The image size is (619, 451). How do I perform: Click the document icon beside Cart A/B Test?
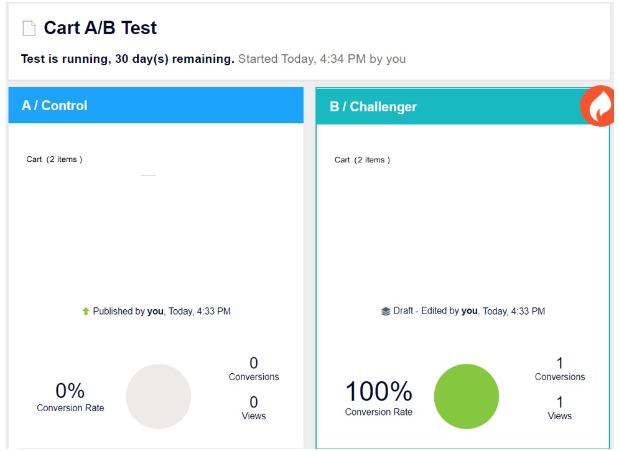point(29,29)
